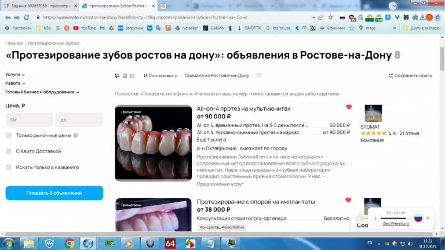The image size is (445, 250).
Task: Check 'Только рыночные цены' checkbox
Action: tap(9, 136)
